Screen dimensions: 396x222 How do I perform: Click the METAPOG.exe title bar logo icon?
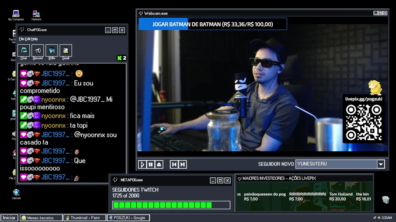coord(115,180)
